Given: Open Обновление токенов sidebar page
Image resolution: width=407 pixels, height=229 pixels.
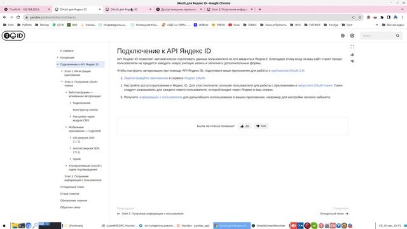Looking at the screenshot, I should [74, 200].
